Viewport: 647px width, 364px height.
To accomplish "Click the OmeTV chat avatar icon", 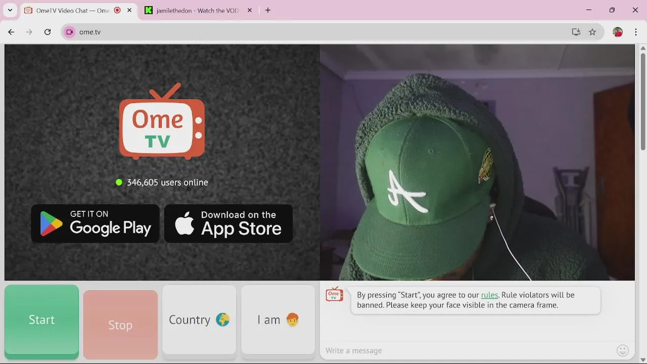I will (x=334, y=294).
